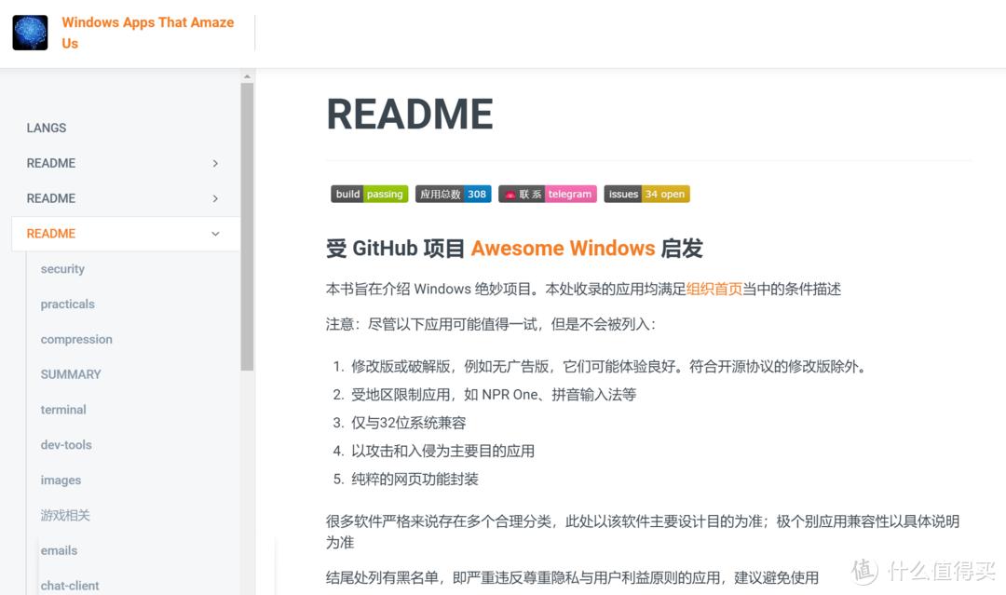This screenshot has width=1006, height=595.
Task: Open the security page
Action: point(61,268)
